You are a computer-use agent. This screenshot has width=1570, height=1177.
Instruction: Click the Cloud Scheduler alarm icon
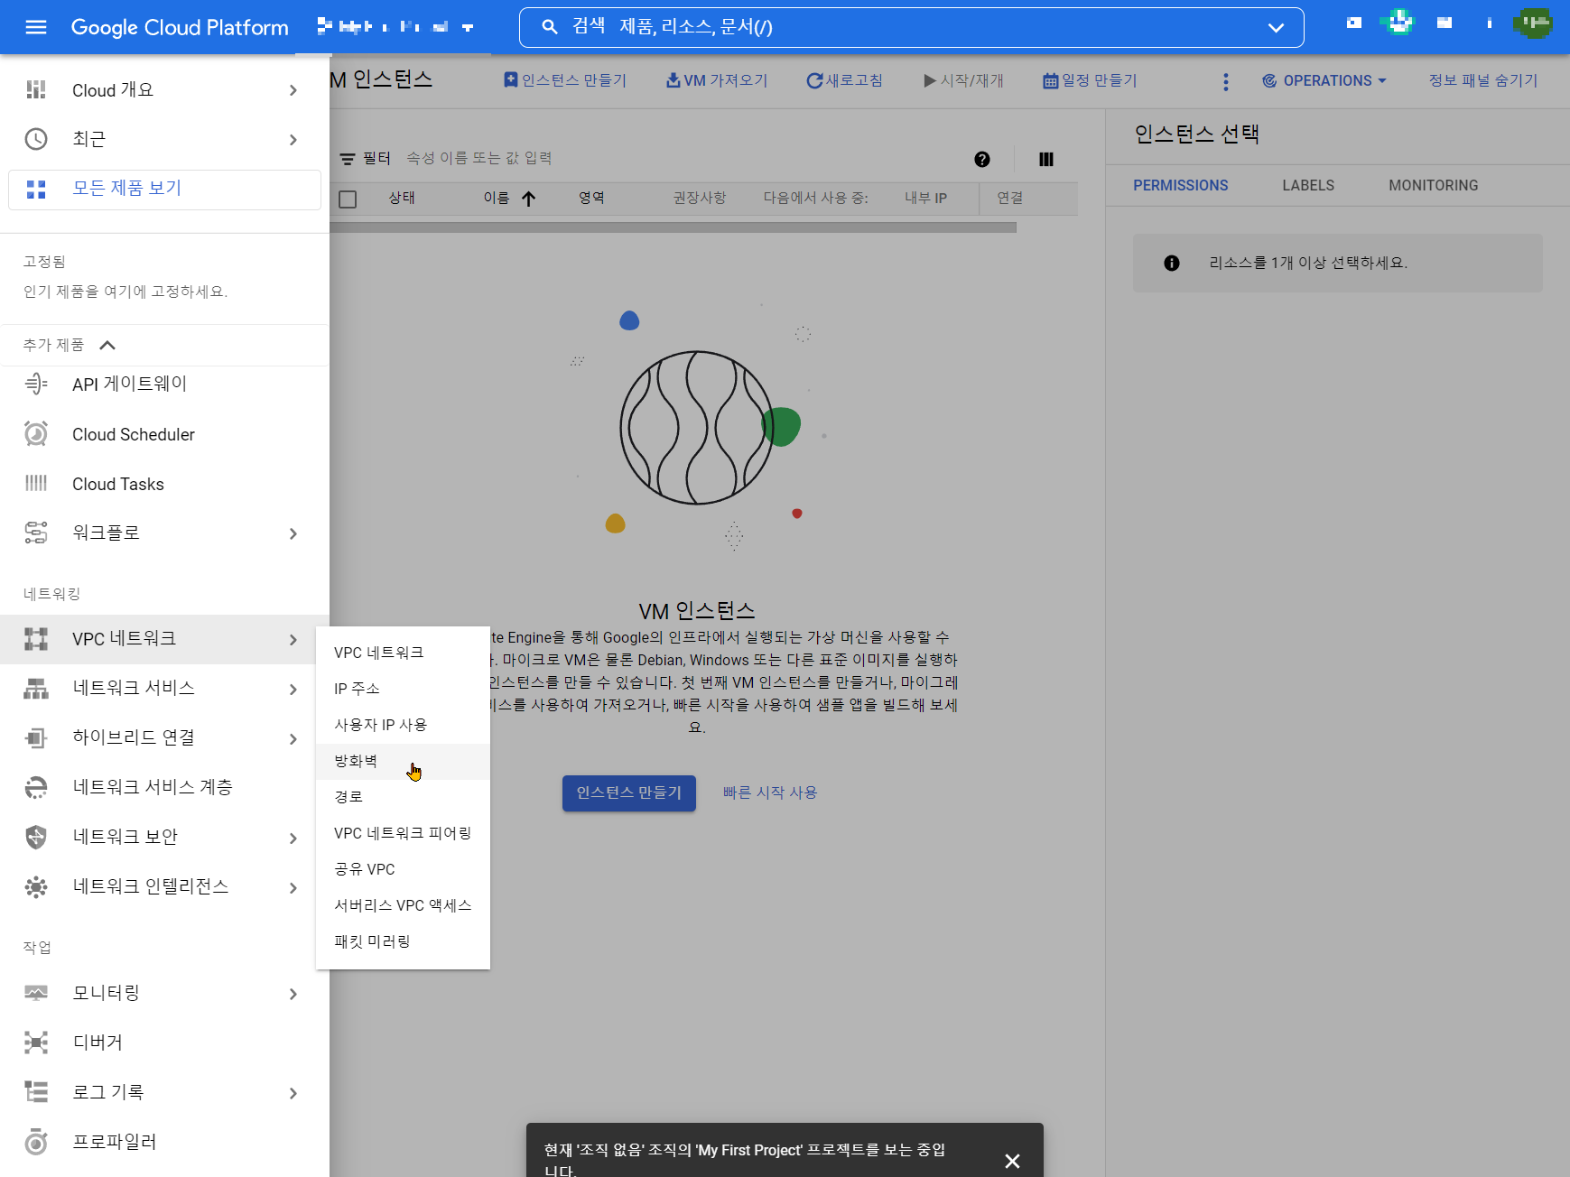pyautogui.click(x=36, y=434)
